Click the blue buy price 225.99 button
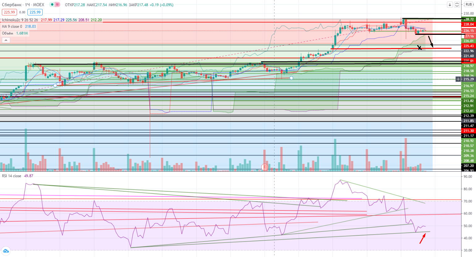476x257 pixels. pos(35,12)
